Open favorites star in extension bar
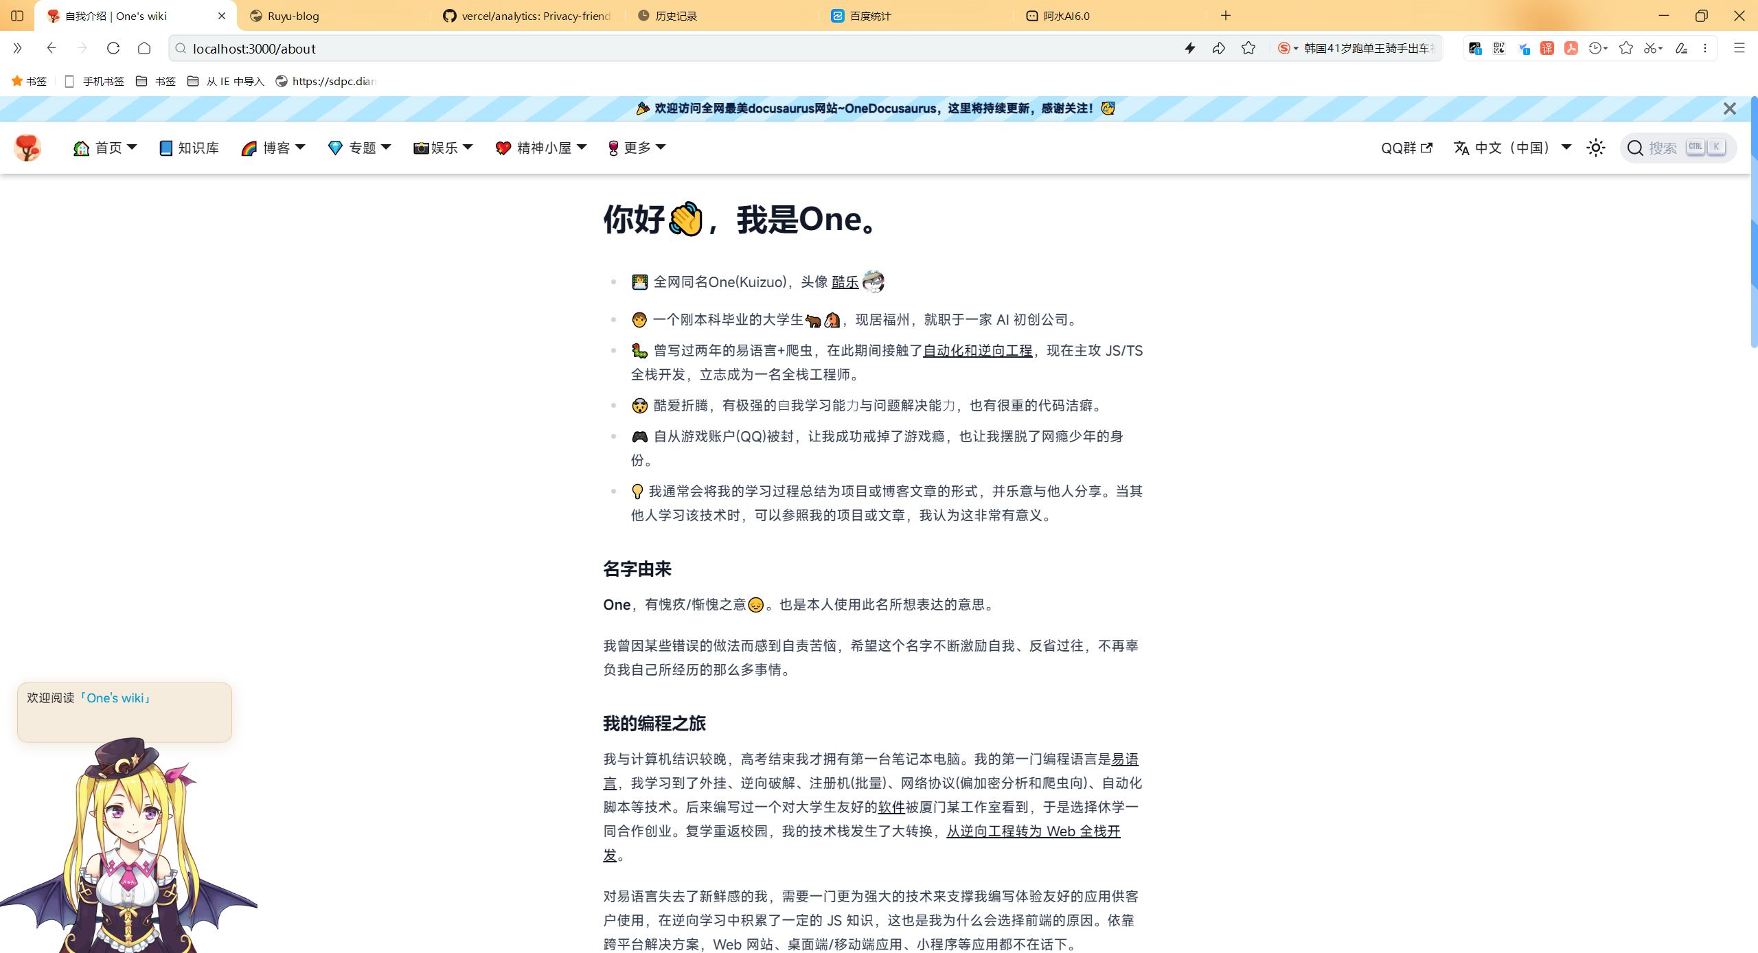 coord(1625,48)
